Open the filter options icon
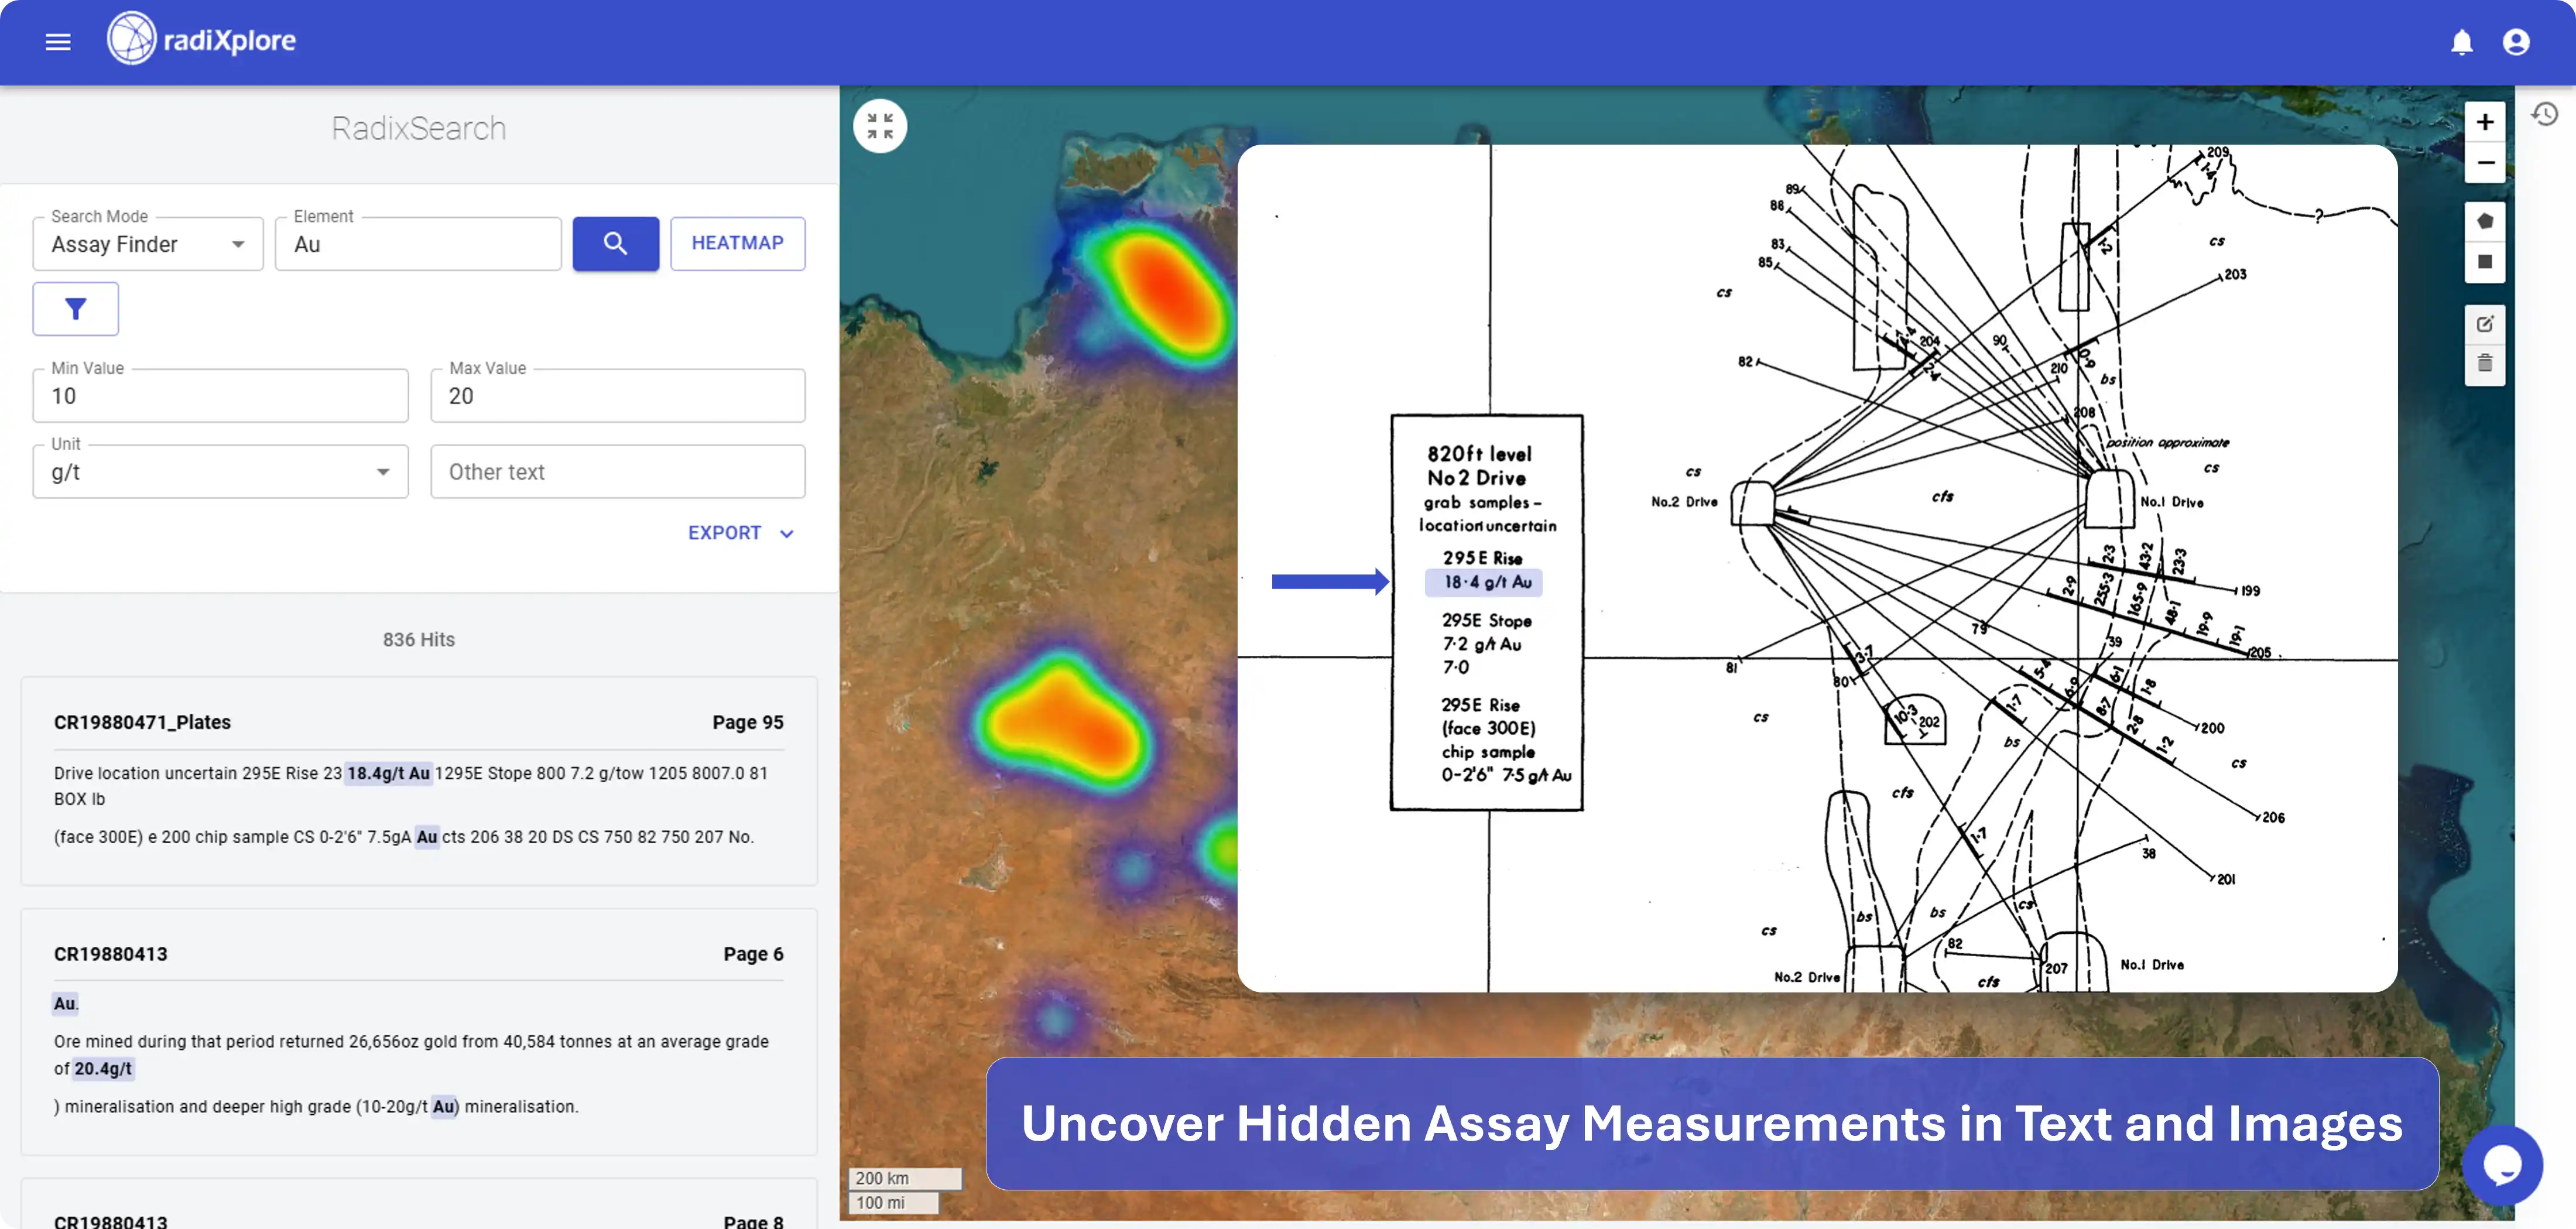 75,309
